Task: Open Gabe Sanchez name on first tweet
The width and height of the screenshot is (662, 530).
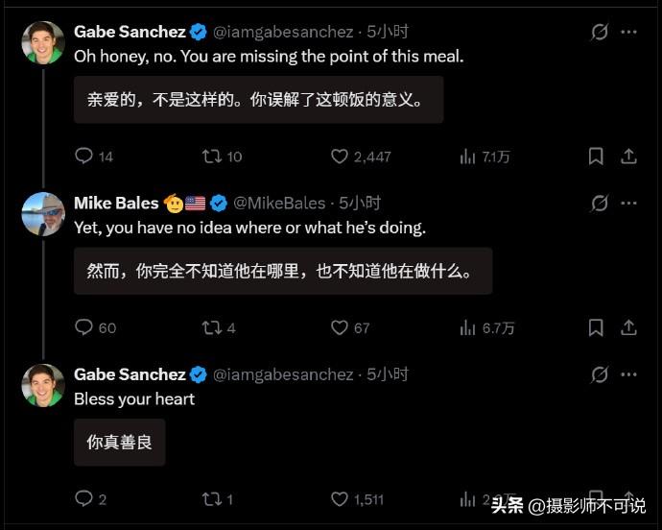Action: [x=130, y=32]
